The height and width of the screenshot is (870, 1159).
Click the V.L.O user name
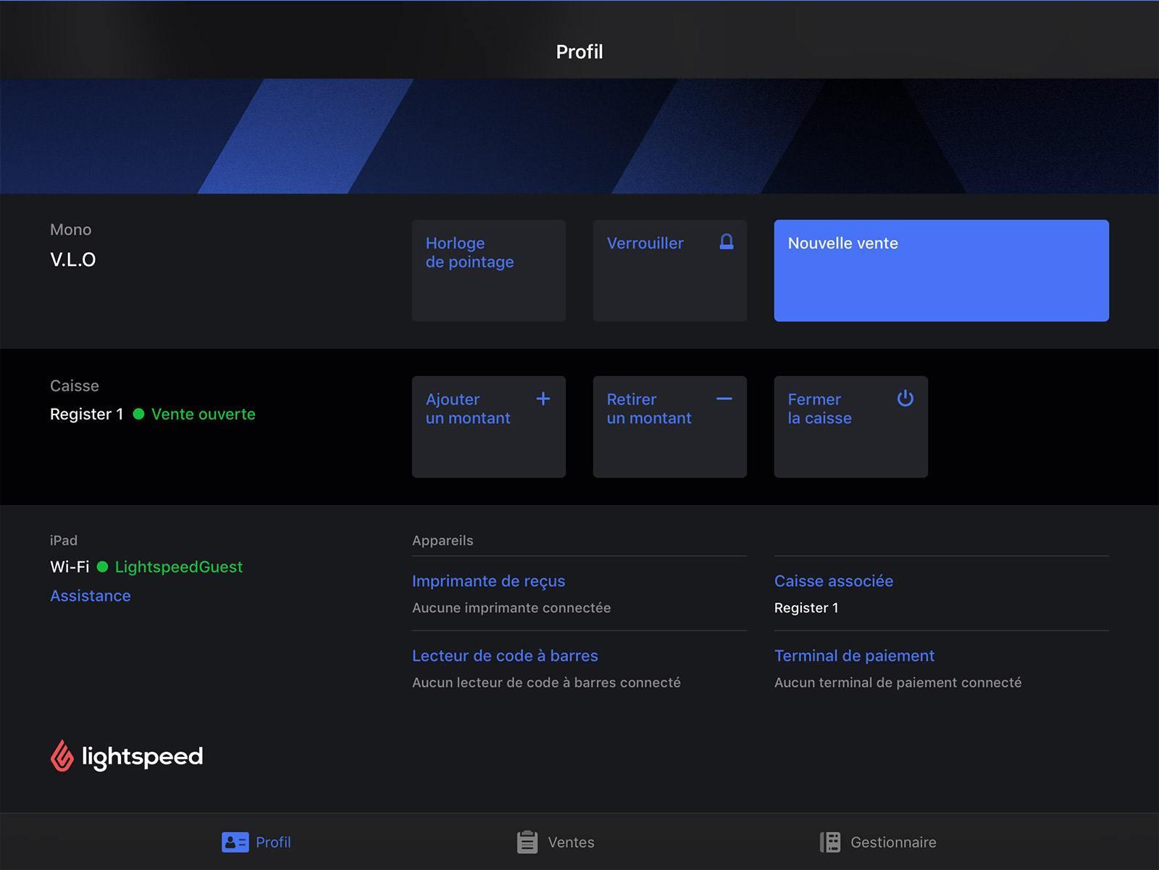pyautogui.click(x=73, y=259)
